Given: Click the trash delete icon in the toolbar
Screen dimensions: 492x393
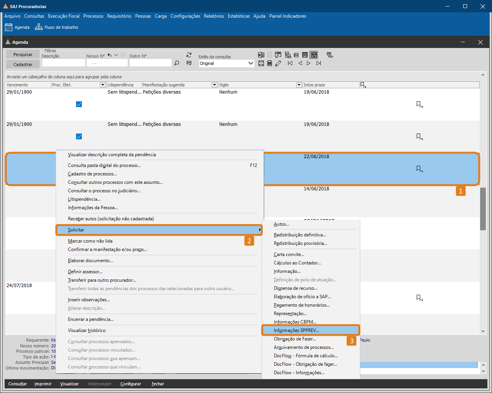Looking at the screenshot, I should (270, 63).
